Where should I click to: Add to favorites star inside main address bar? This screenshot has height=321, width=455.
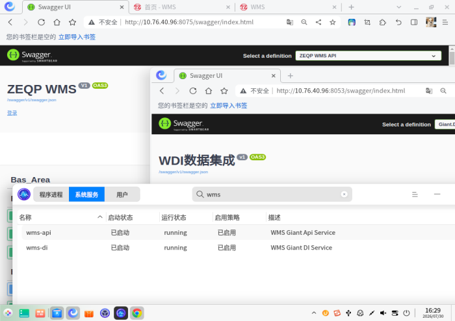click(x=333, y=22)
